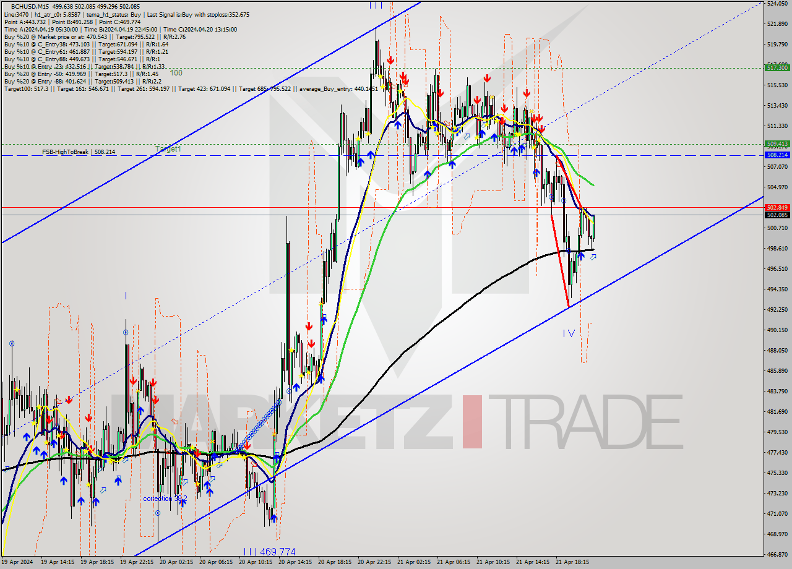This screenshot has height=569, width=792.
Task: Click the 519.790 price axis label
Action: 777,45
